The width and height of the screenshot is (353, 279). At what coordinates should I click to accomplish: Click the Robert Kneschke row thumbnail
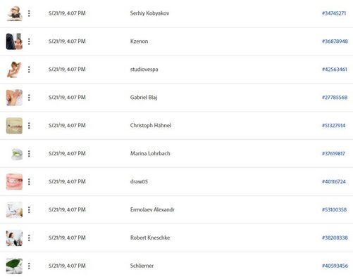(x=14, y=238)
